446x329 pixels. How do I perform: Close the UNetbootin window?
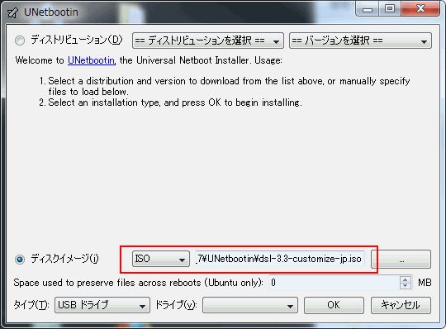tap(420, 9)
